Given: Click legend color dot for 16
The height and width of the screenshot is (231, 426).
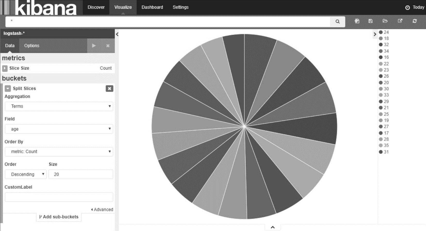Looking at the screenshot, I should point(381,57).
